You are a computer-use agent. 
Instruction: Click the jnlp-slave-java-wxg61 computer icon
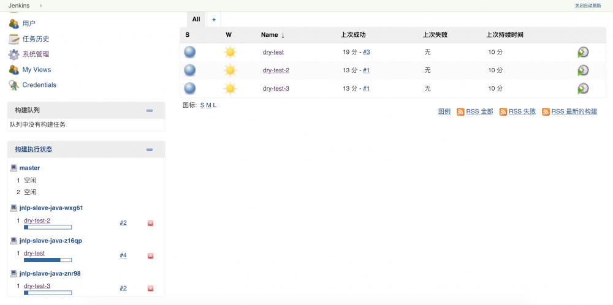tap(13, 208)
